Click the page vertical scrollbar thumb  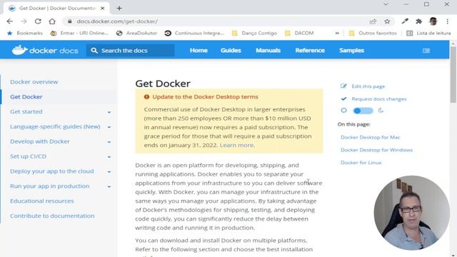tap(453, 74)
